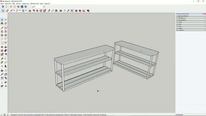The height and width of the screenshot is (116, 206).
Task: Open the Arc tool dropdown arrow
Action: point(20,11)
